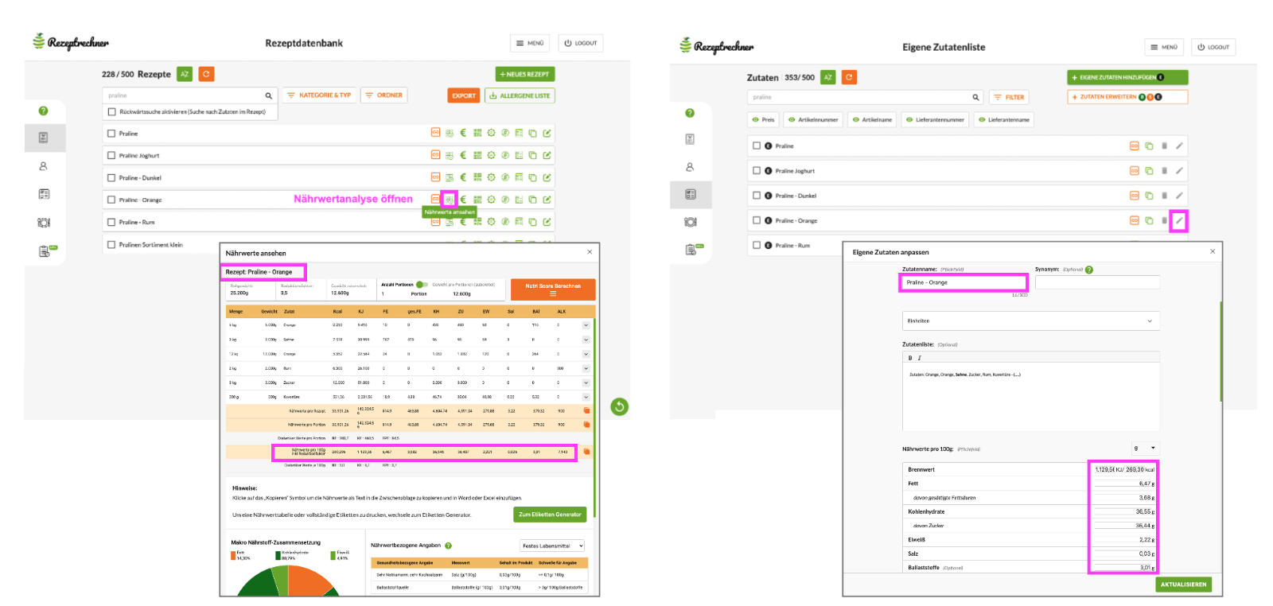Open nutrition analysis icon for Praline - Orange recipe
Viewport: 1273px width, 606px height.
click(x=449, y=200)
